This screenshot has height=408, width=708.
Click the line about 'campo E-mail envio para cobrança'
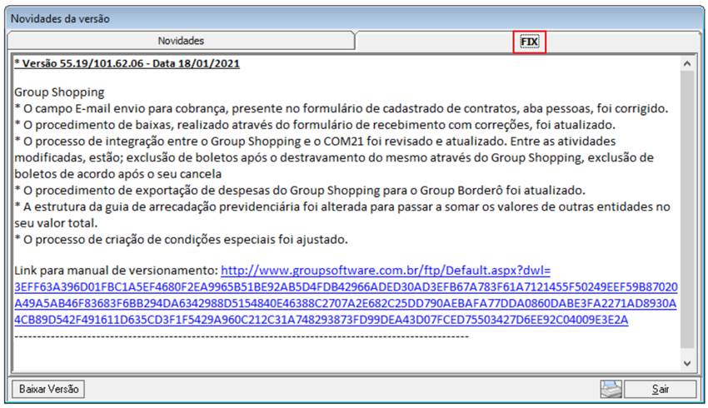pyautogui.click(x=342, y=108)
